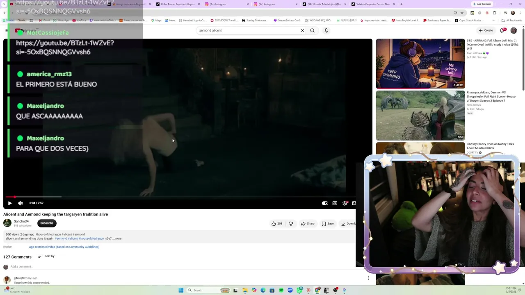Screen dimensions: 525x295
Task: Open the Herschel Supply Co bookmark
Action: [x=192, y=20]
